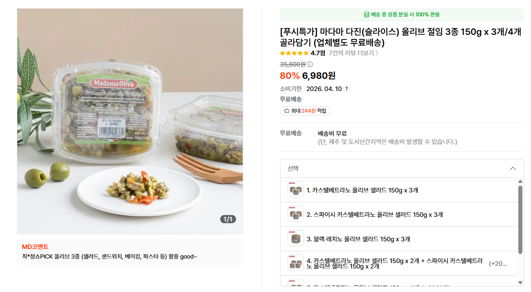
Task: Click the main Madama Oliva product image
Action: (130, 121)
